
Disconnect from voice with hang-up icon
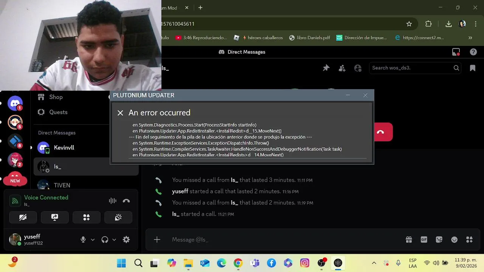coord(126,201)
